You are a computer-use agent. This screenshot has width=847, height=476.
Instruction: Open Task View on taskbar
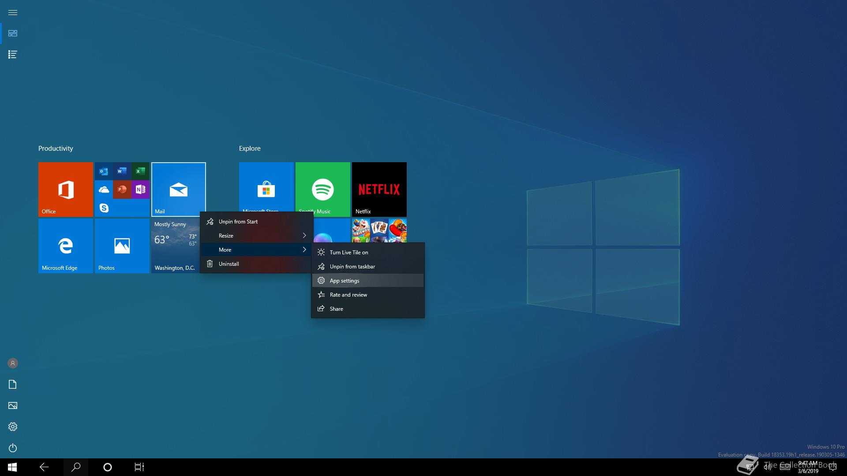coord(139,467)
